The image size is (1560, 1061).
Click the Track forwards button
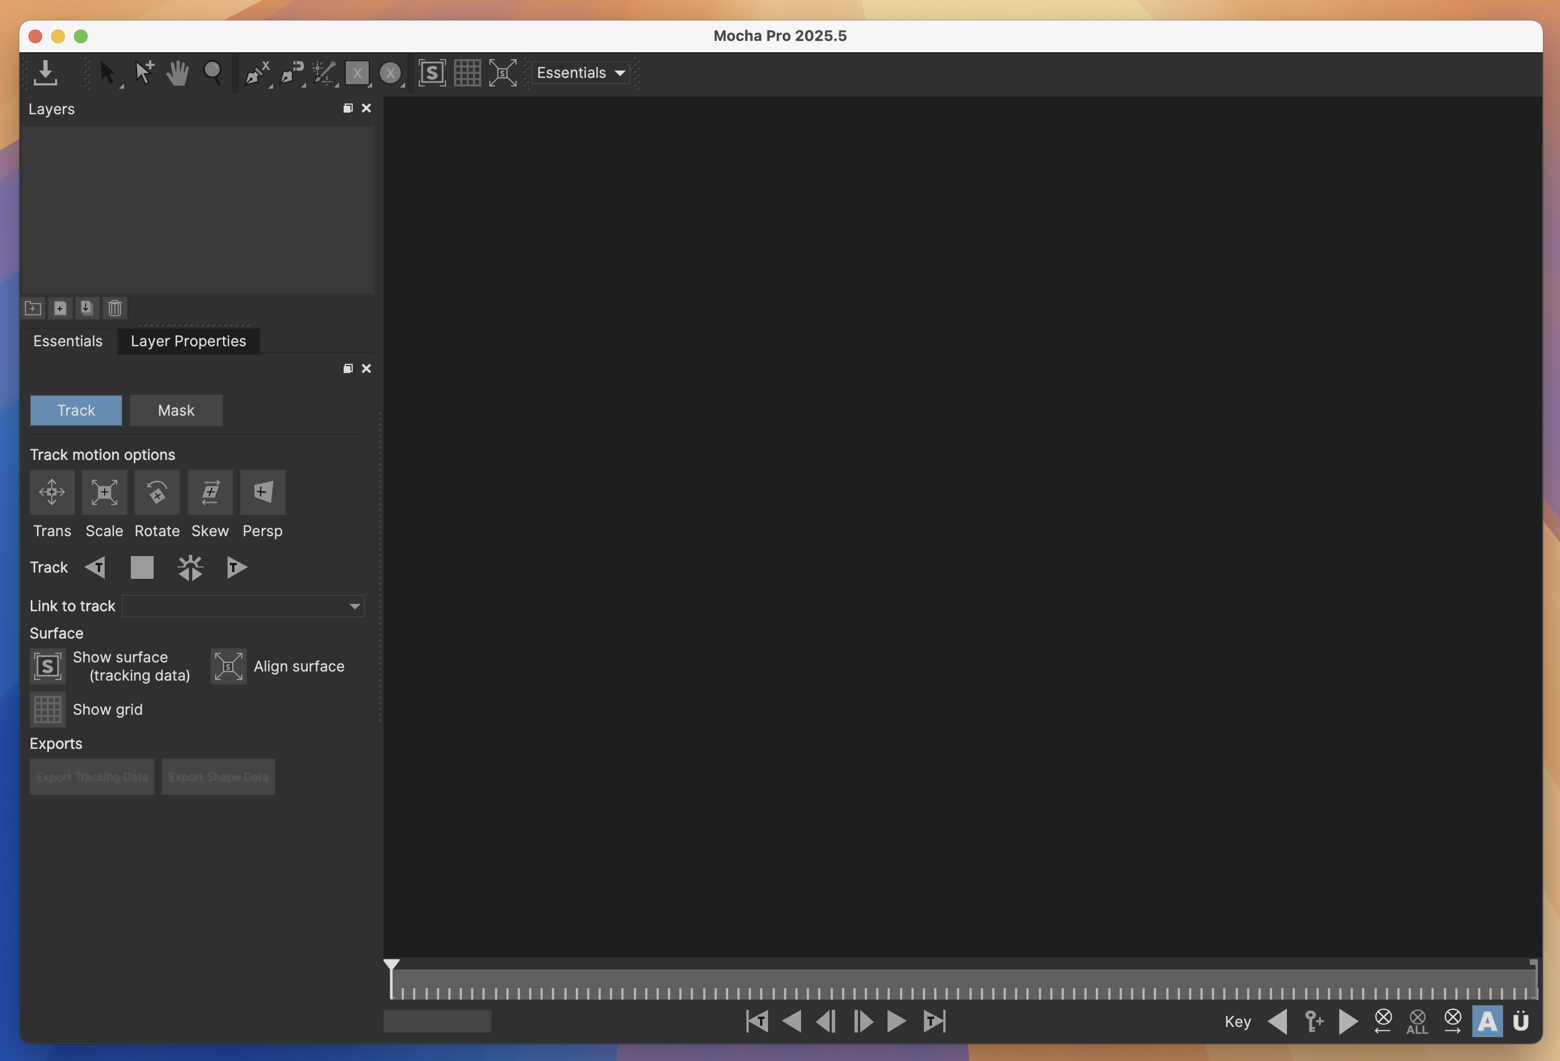(236, 567)
